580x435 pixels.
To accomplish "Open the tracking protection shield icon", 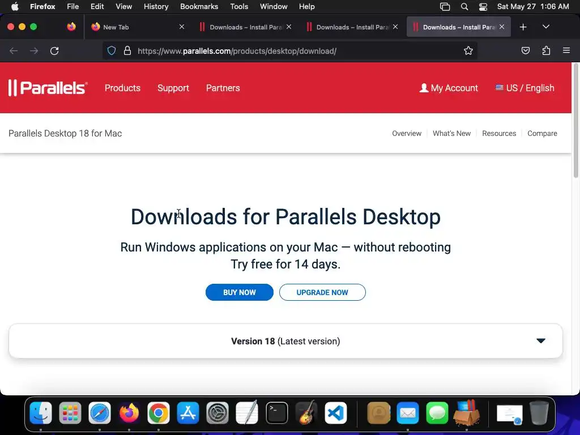I will [112, 50].
